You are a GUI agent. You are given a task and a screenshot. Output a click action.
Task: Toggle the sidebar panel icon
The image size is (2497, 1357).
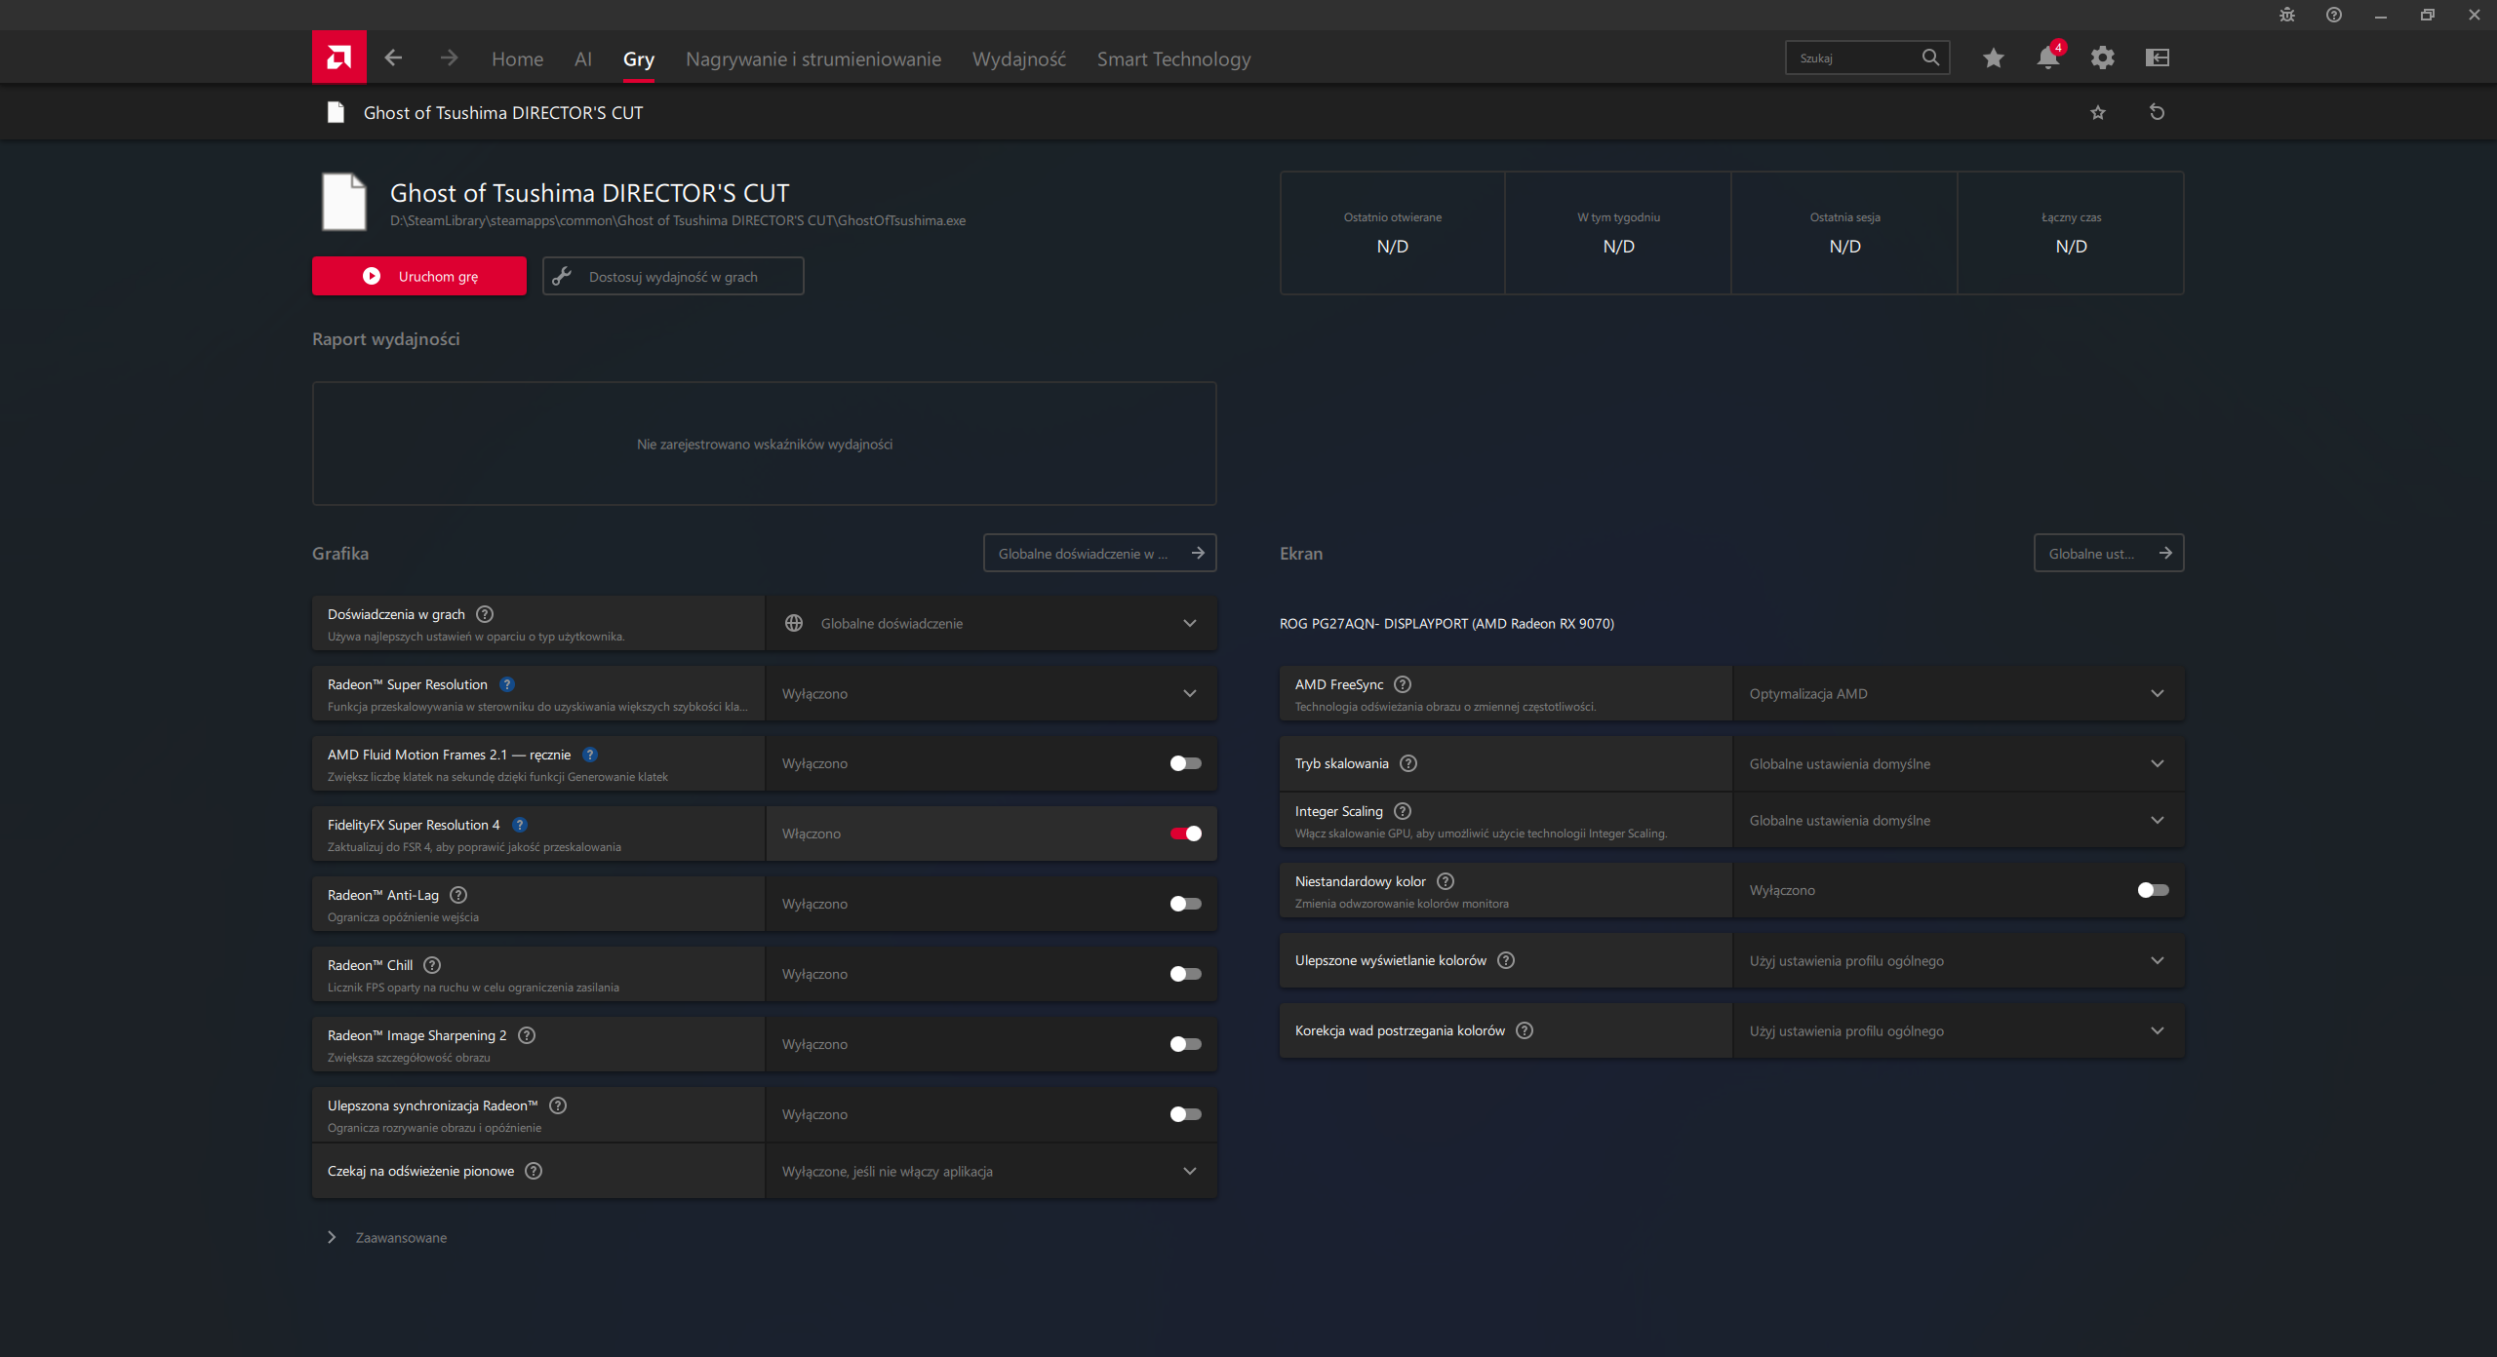pos(2157,58)
